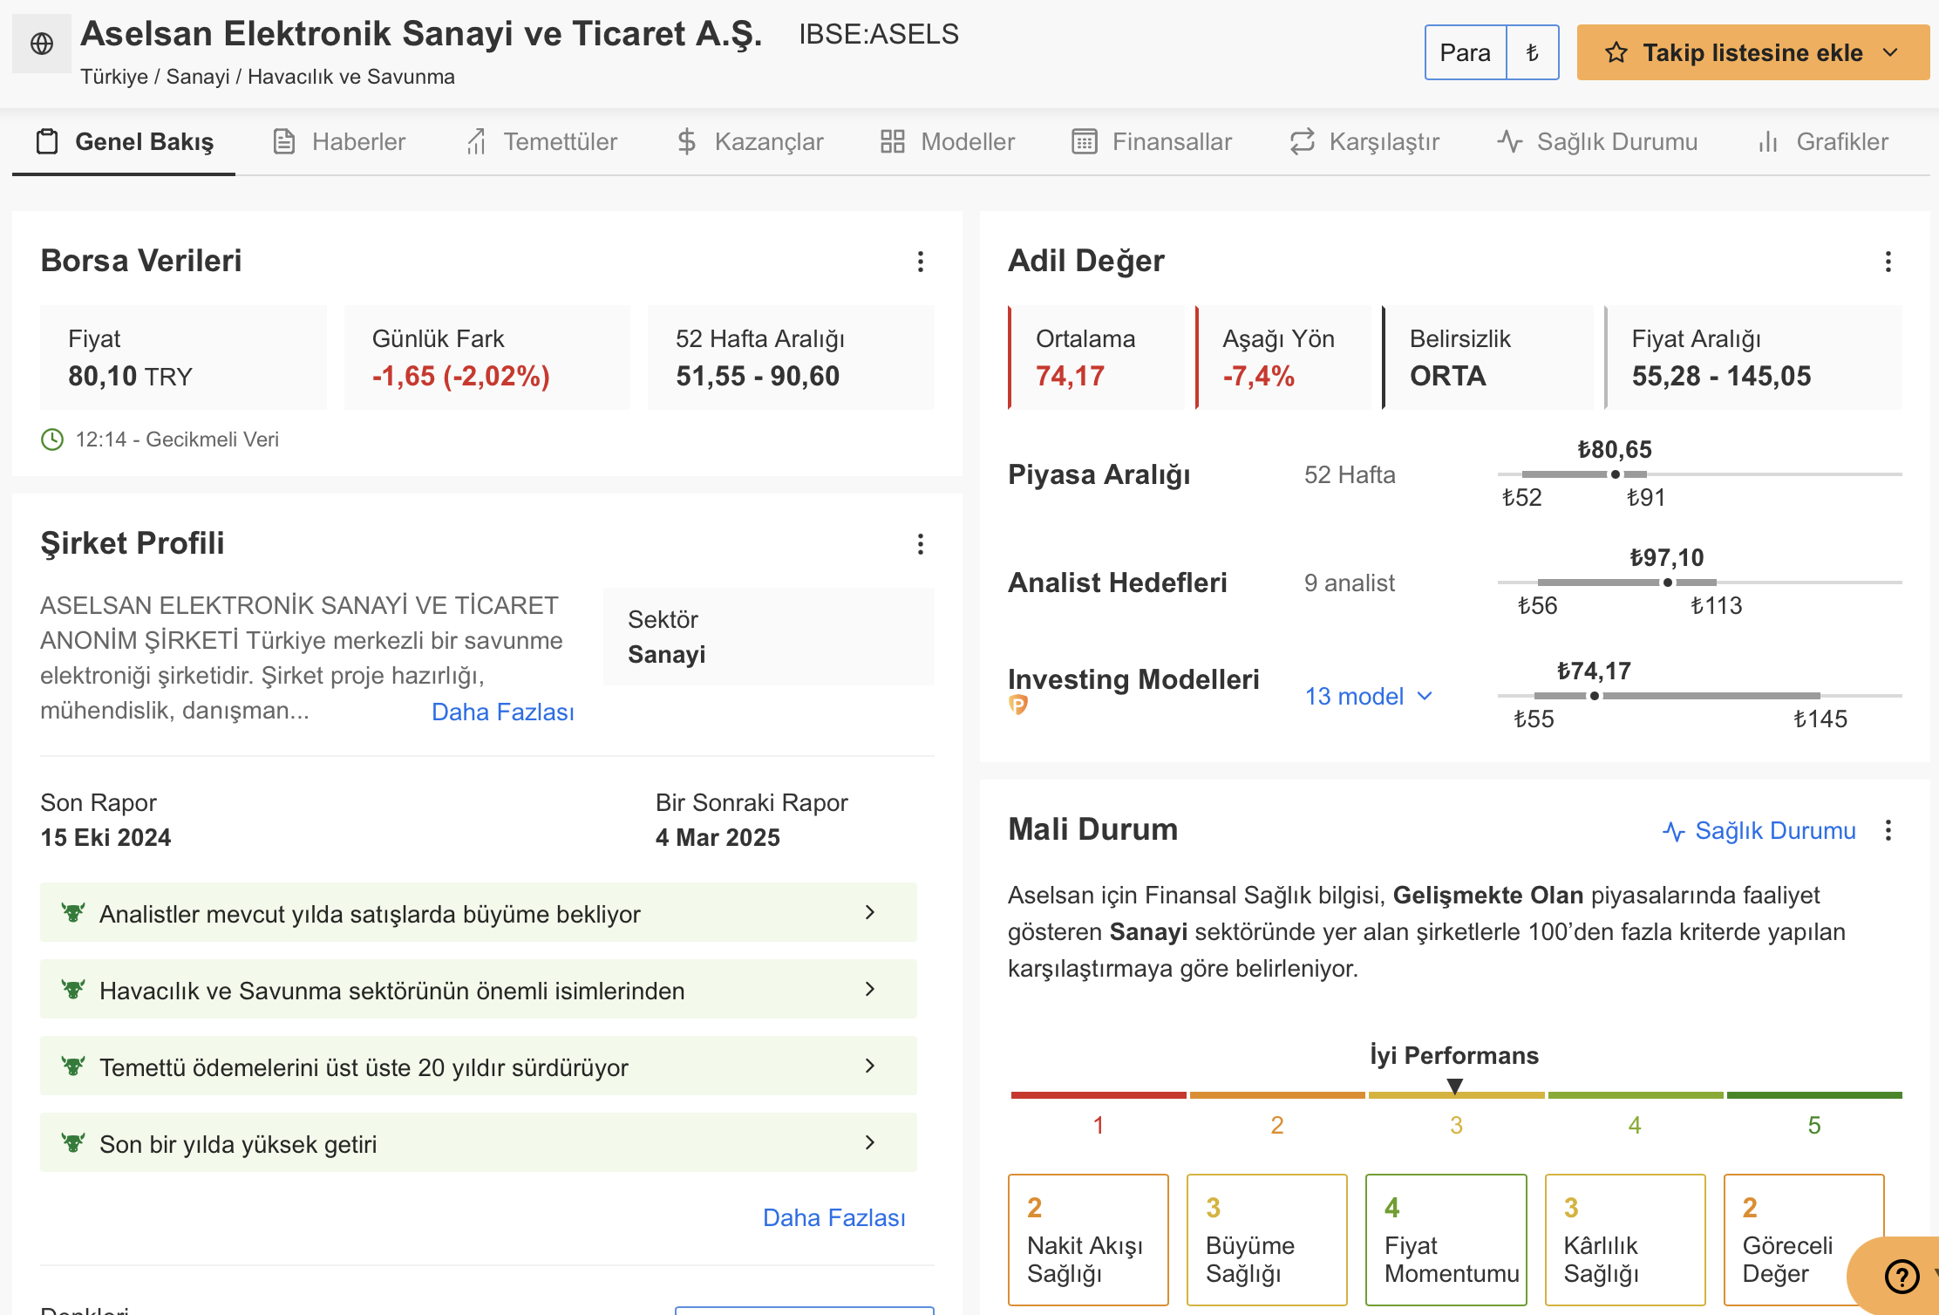Toggle the Para currency option
The height and width of the screenshot is (1315, 1939).
pos(1465,52)
